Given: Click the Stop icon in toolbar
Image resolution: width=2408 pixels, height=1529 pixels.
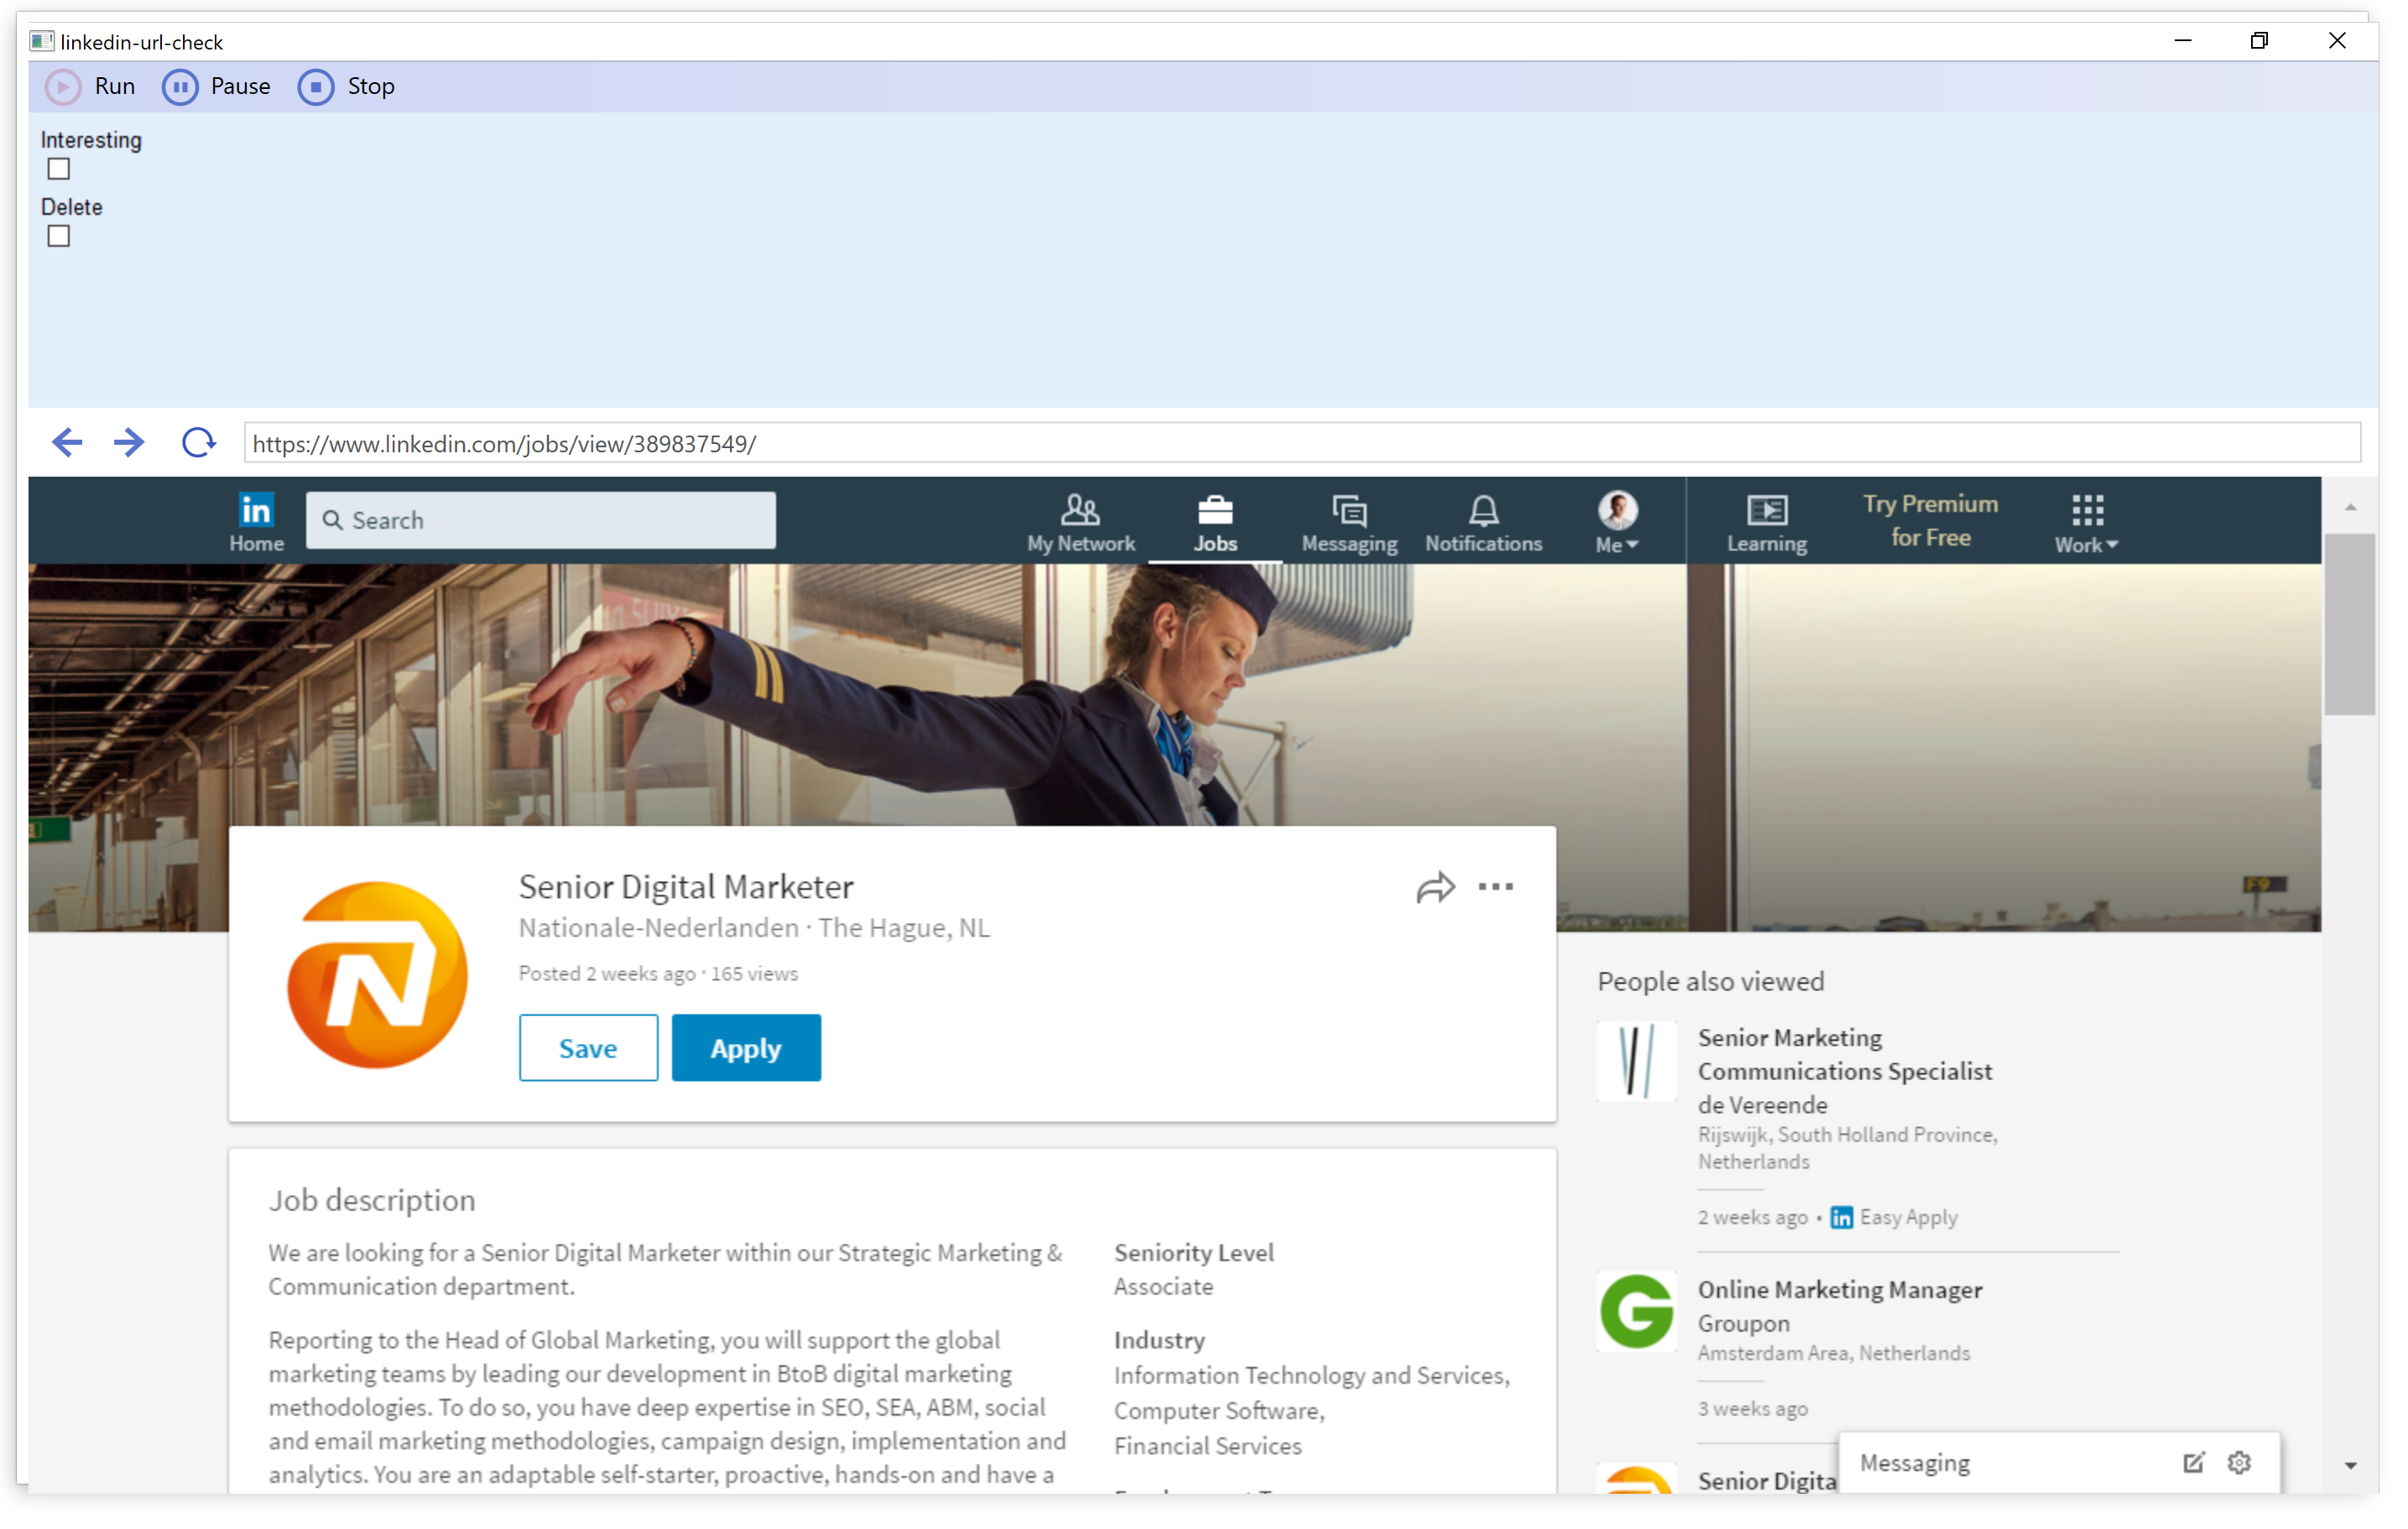Looking at the screenshot, I should point(316,87).
